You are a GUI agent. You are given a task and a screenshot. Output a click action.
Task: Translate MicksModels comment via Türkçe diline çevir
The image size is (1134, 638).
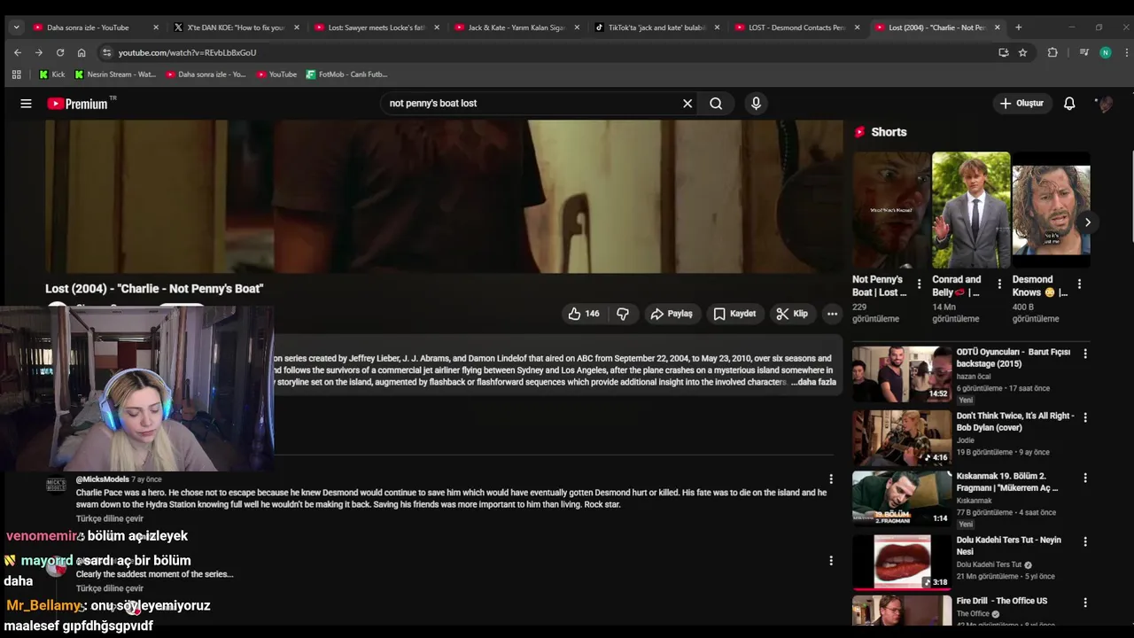coord(110,519)
